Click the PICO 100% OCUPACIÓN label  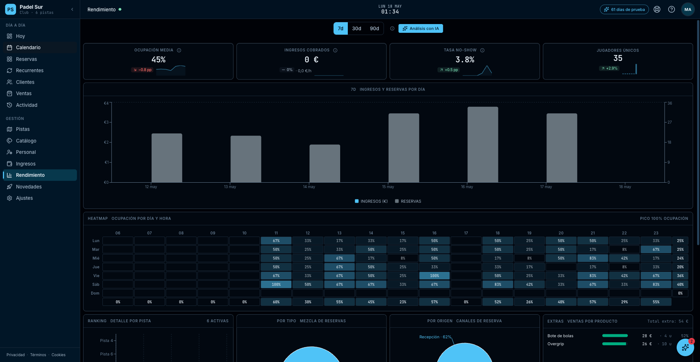664,218
